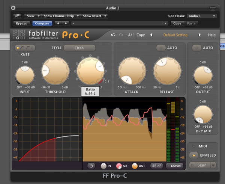Select the Clean style selector
Screen dimensions: 225x184
79,48
